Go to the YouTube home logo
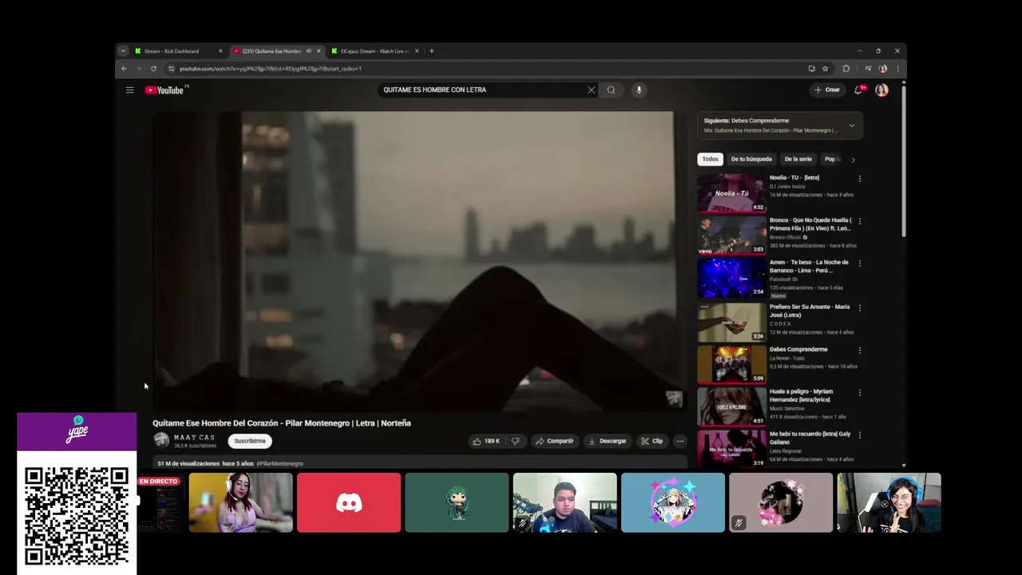The width and height of the screenshot is (1022, 575). click(x=164, y=90)
